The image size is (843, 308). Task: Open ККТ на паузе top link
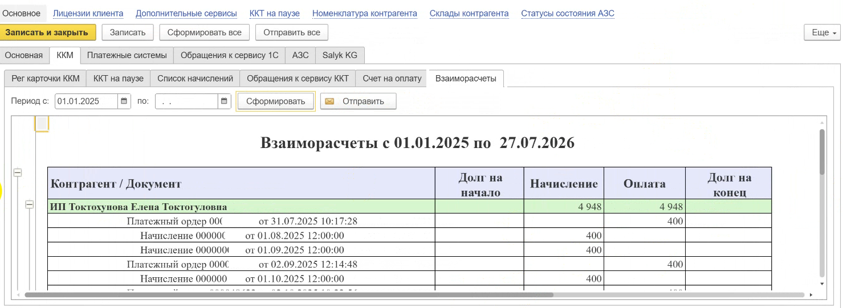point(275,13)
